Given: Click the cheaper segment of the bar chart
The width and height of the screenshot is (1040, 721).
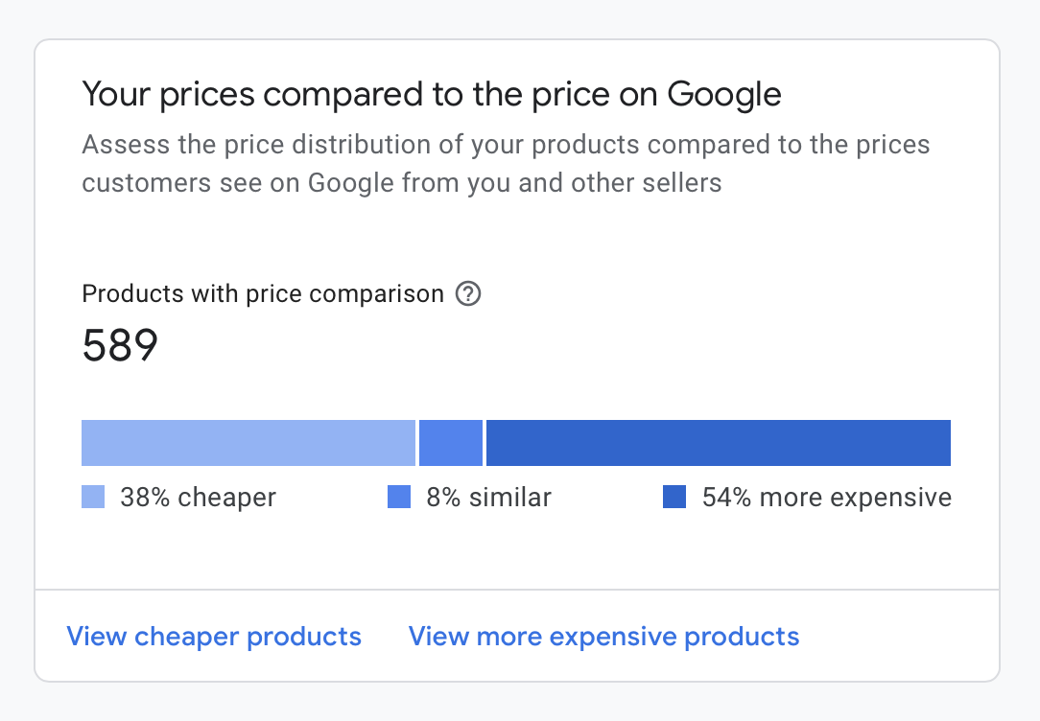Looking at the screenshot, I should coord(248,443).
